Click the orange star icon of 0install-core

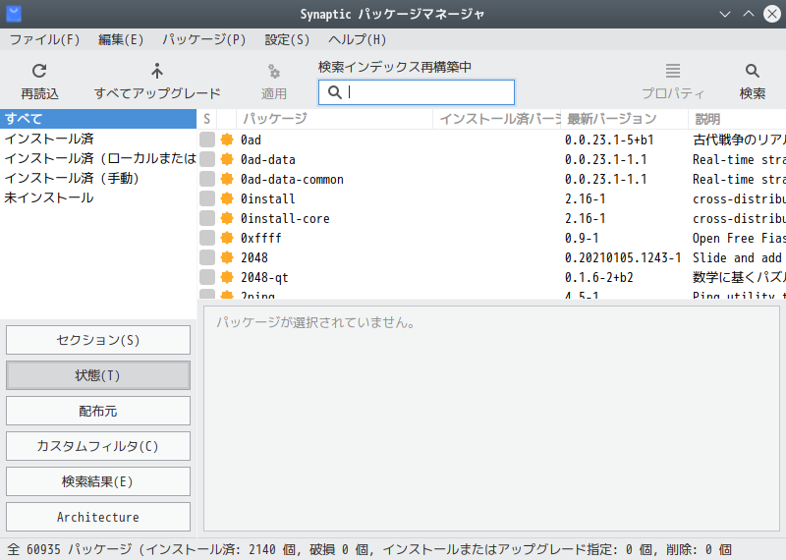tap(227, 218)
